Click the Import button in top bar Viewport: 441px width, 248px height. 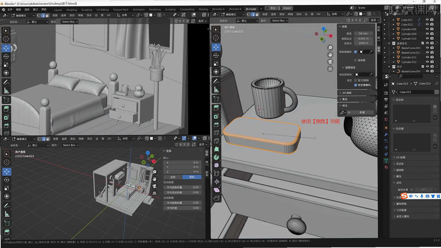pos(287,8)
